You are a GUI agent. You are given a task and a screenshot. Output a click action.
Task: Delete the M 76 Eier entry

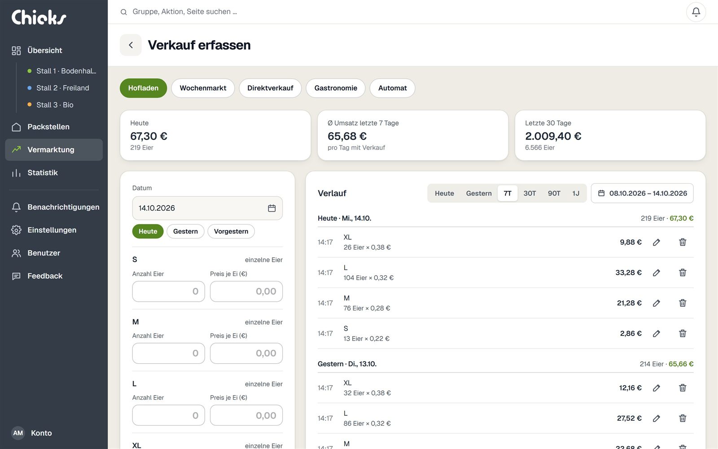coord(683,303)
